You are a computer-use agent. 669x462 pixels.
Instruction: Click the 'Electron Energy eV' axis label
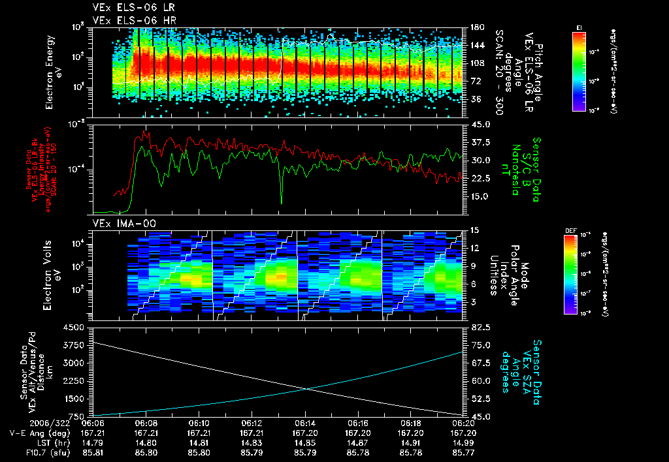tap(54, 72)
